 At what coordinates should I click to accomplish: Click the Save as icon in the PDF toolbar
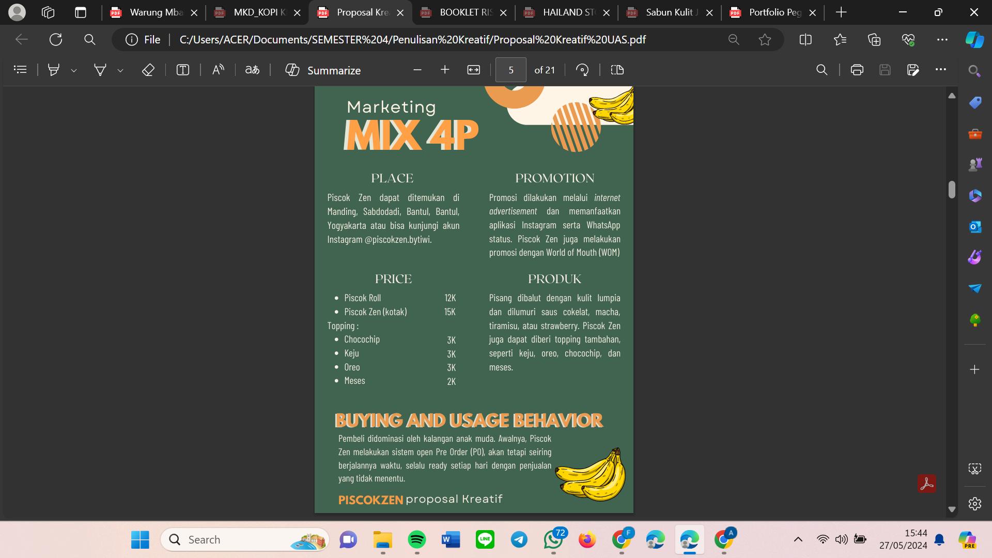coord(913,70)
